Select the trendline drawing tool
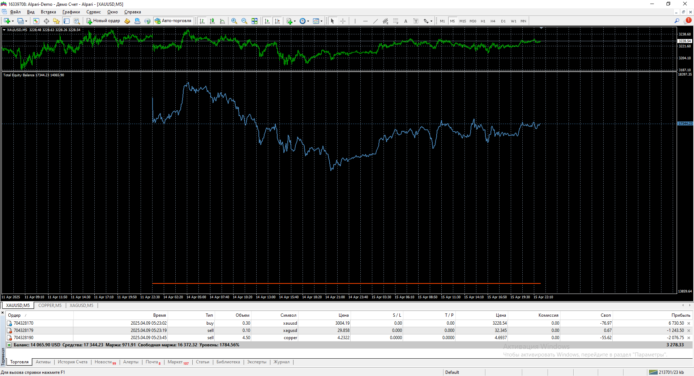This screenshot has height=376, width=694. point(376,21)
